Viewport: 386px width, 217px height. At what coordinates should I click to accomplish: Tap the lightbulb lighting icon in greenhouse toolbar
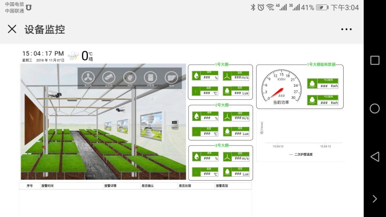129,78
